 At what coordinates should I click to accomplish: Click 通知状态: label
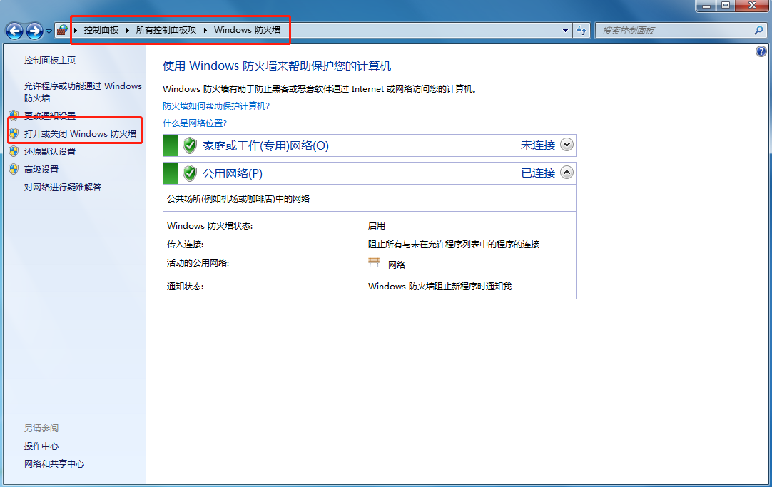pos(185,287)
